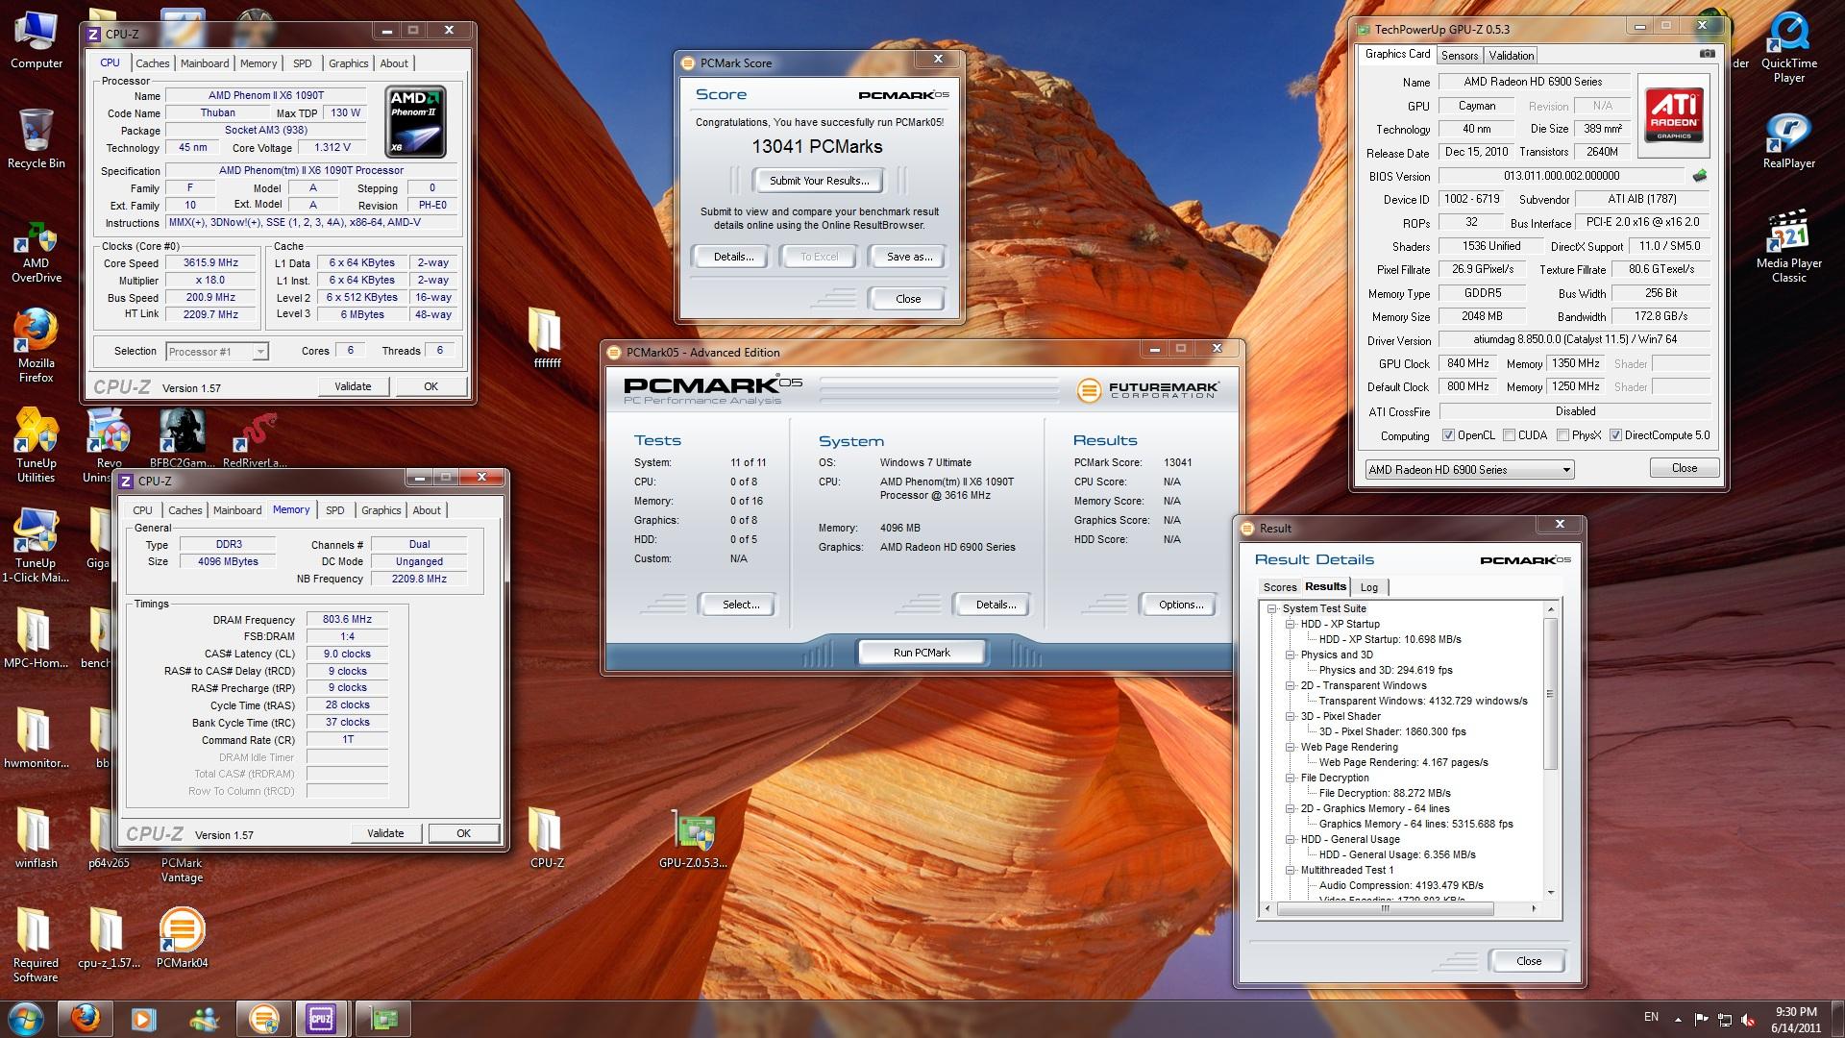Toggle the PhysX checkbox in GPU-Z
Viewport: 1845px width, 1038px height.
[1562, 435]
